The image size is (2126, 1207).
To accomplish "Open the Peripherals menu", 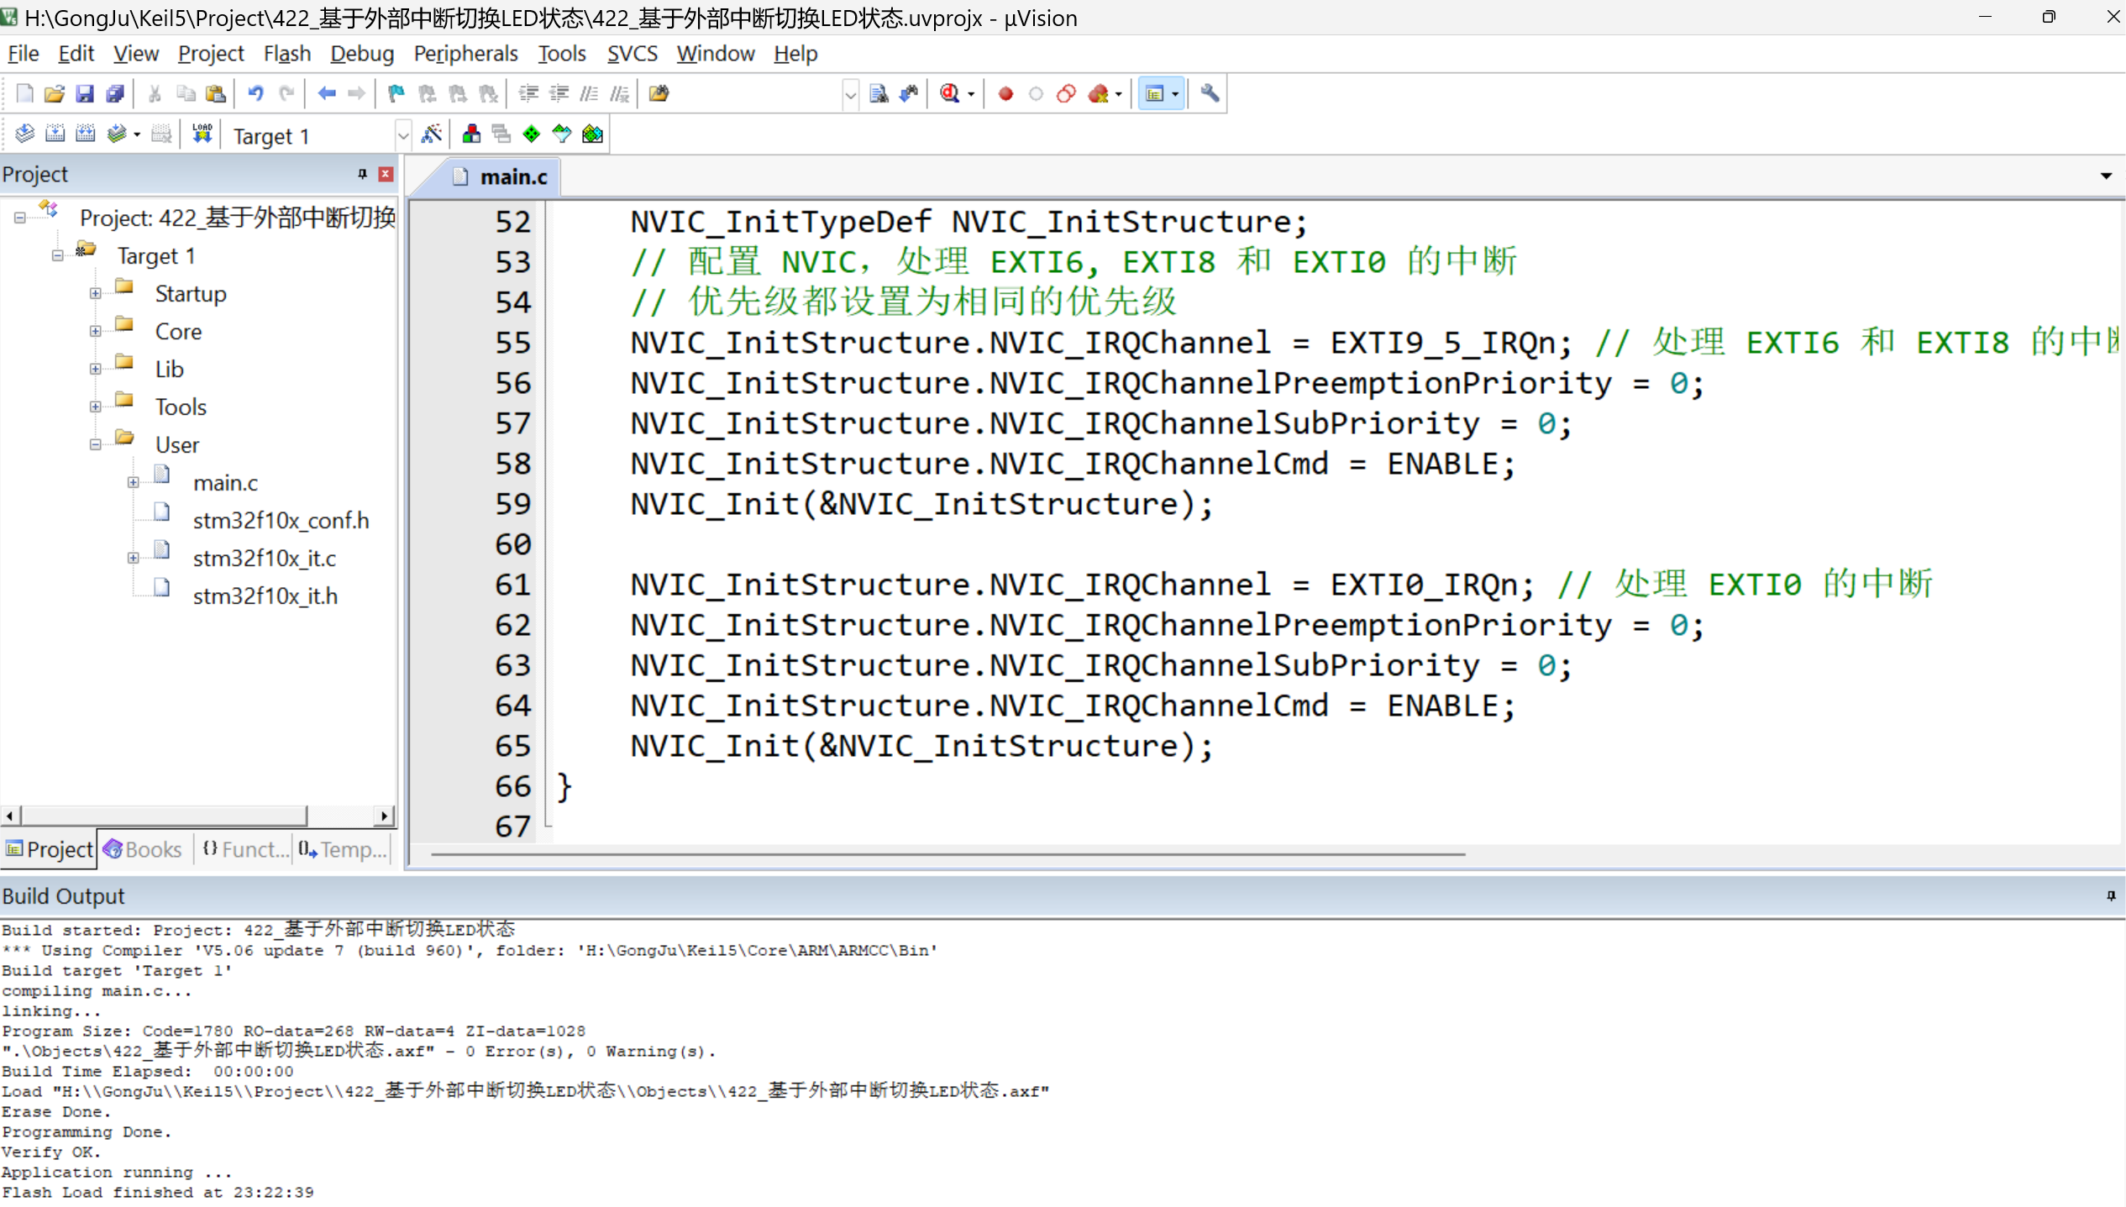I will pos(465,54).
